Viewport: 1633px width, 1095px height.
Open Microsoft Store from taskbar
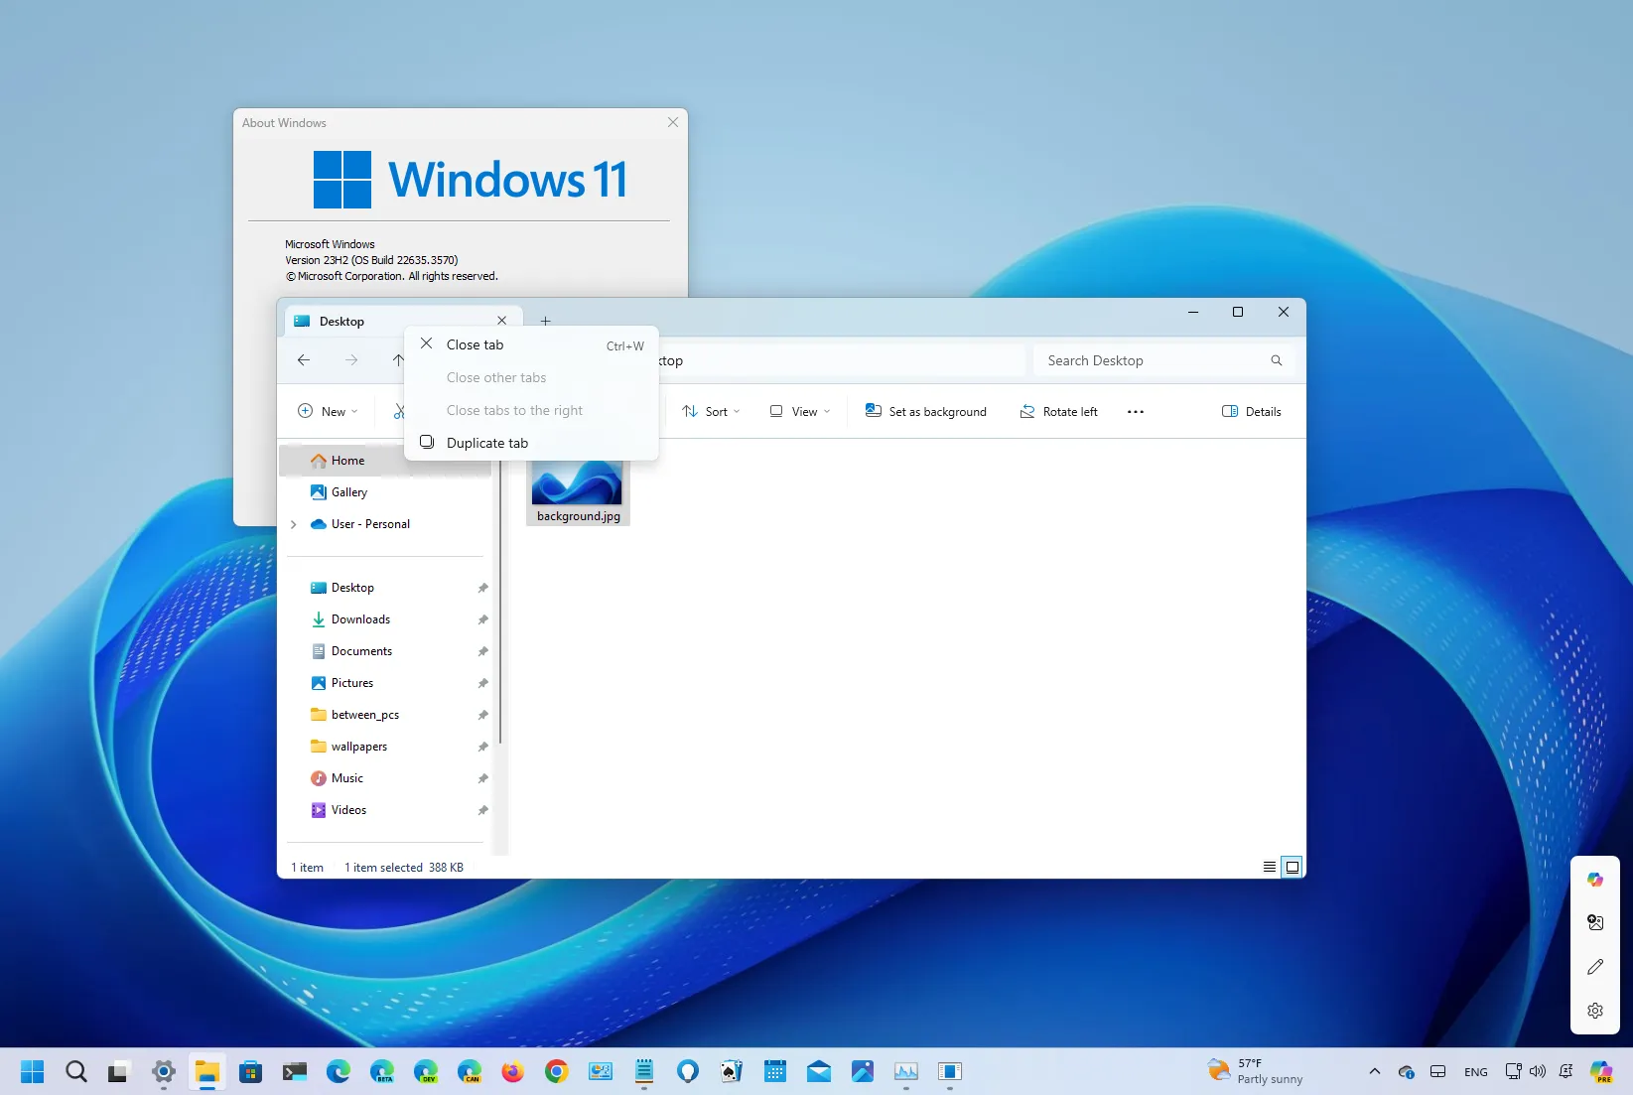click(251, 1071)
